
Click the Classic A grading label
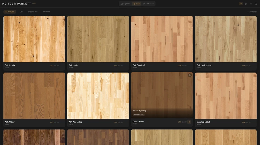pos(140,111)
